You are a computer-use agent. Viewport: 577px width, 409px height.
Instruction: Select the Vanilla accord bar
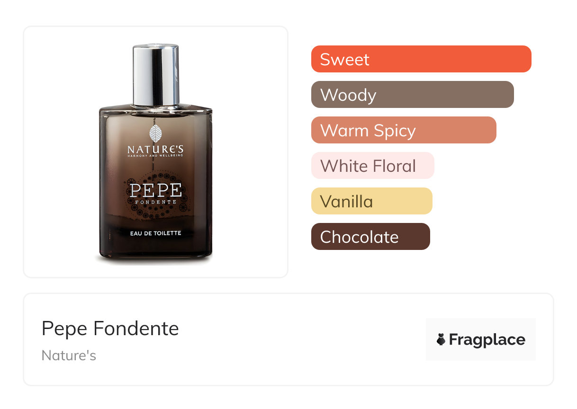[x=372, y=201]
